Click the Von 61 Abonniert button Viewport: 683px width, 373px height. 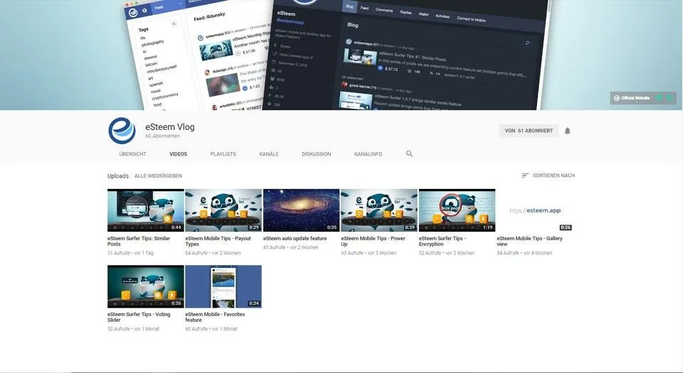point(529,131)
